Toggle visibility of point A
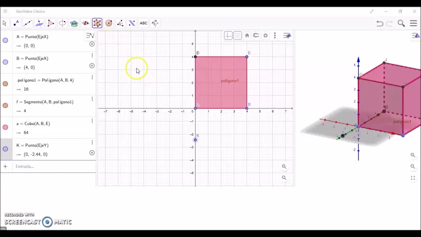This screenshot has height=237, width=421. pyautogui.click(x=5, y=40)
